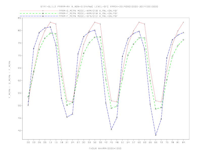Viewport: 200px width, 155px height.
Task: Click blue triangle marker at hour 69 minimum
Action: click(x=156, y=135)
